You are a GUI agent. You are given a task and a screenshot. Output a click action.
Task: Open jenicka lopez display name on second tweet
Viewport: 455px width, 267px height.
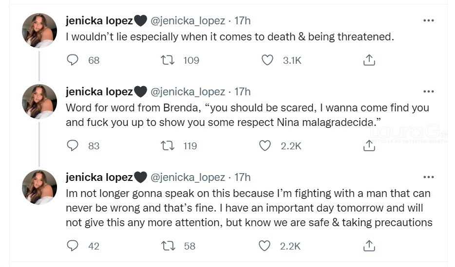click(x=99, y=91)
